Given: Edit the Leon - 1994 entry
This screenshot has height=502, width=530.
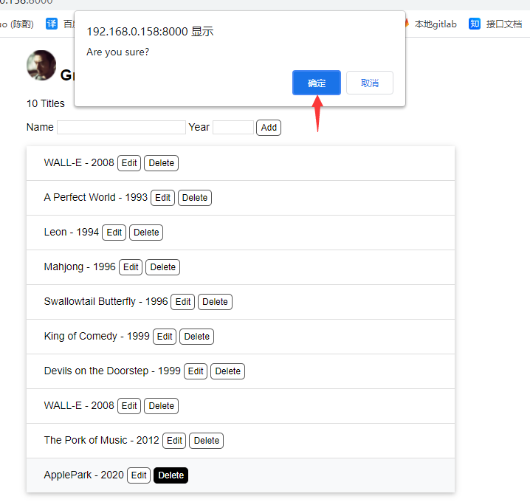Looking at the screenshot, I should click(114, 233).
